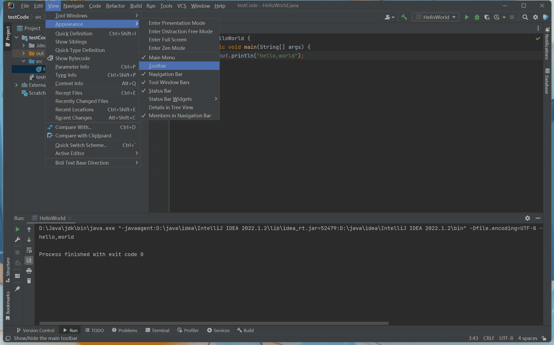Viewport: 554px width, 345px height.
Task: Open the Structure side tool window
Action: click(8, 270)
